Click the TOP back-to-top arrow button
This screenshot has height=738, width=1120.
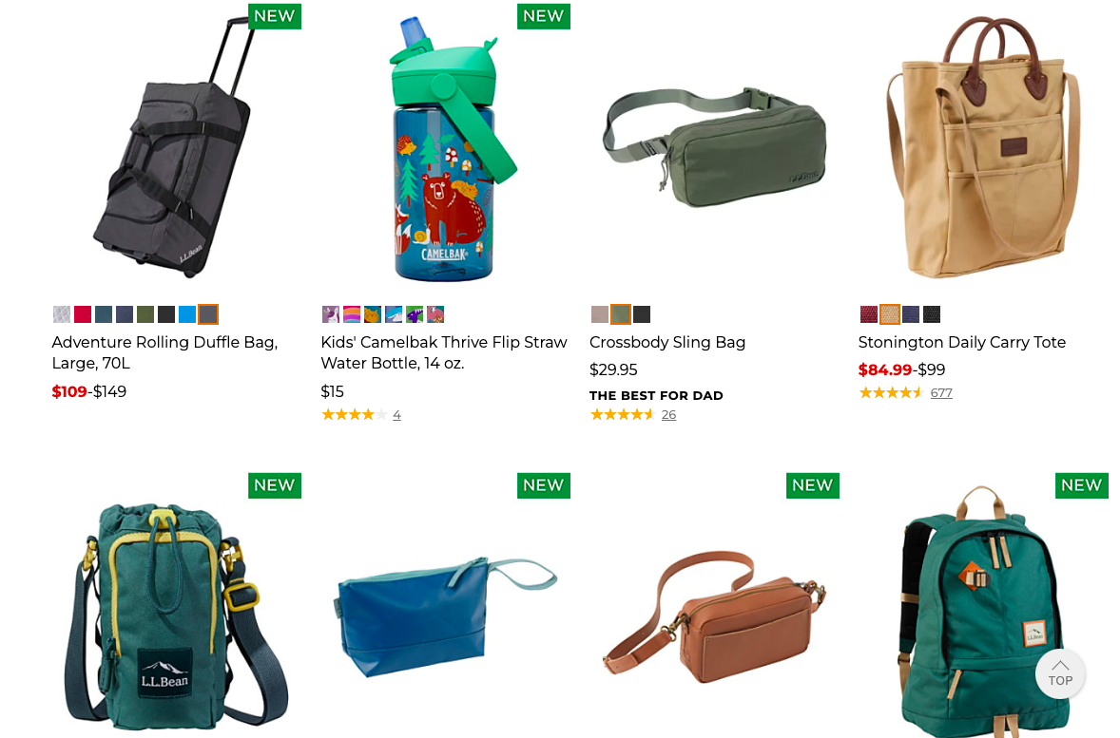(1060, 673)
